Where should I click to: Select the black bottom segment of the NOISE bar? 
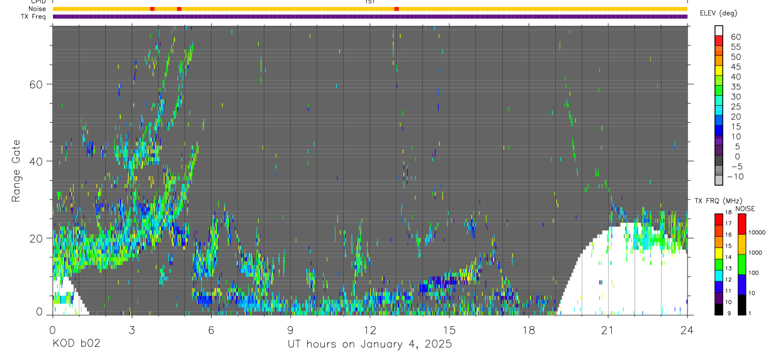[x=742, y=304]
